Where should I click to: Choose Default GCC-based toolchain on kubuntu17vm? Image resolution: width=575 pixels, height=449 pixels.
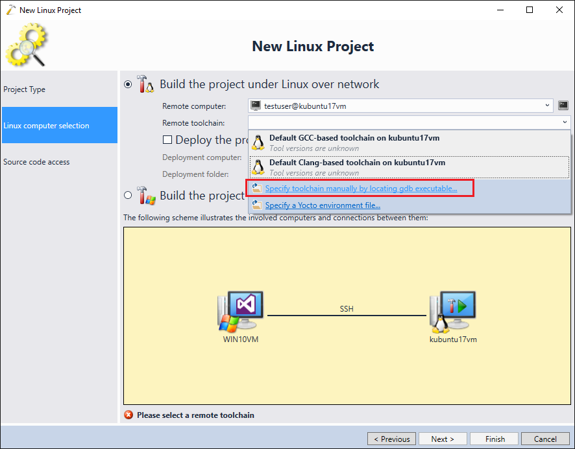tap(410, 143)
